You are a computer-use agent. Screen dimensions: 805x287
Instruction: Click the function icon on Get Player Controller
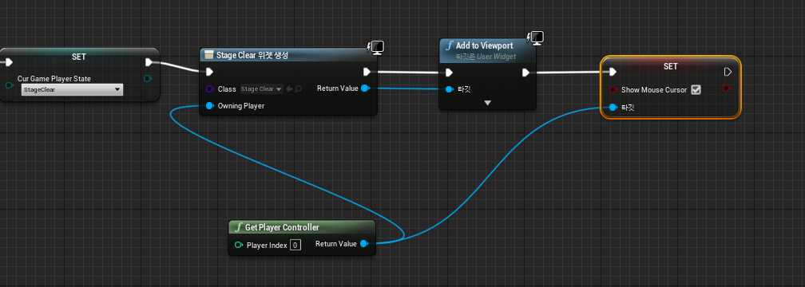tap(239, 227)
